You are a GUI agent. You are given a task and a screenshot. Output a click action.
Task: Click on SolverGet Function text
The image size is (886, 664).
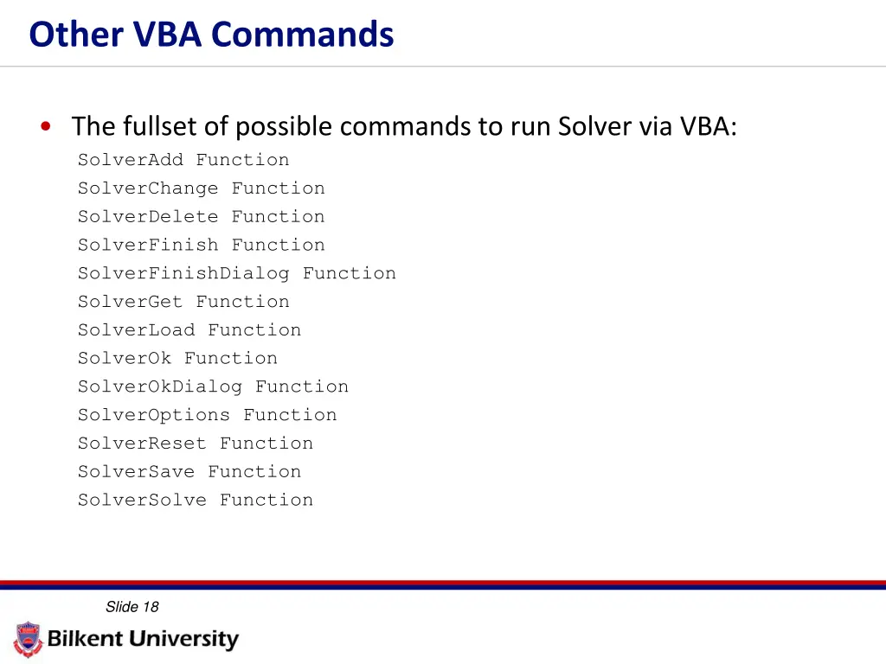[x=183, y=302]
